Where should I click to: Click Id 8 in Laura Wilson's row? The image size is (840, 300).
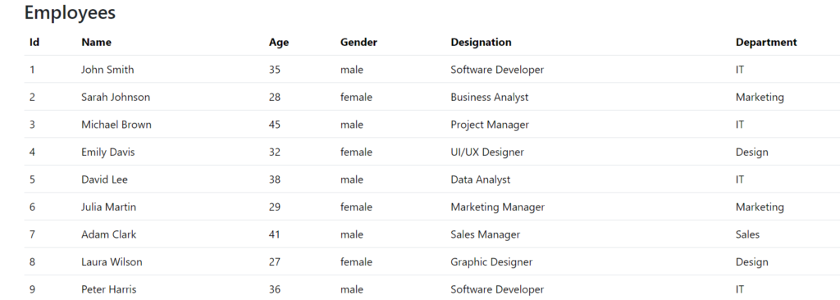click(32, 262)
